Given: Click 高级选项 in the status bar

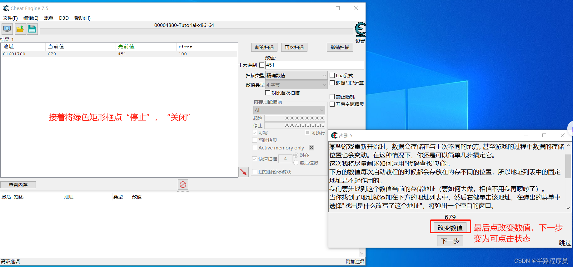Looking at the screenshot, I should [x=10, y=261].
